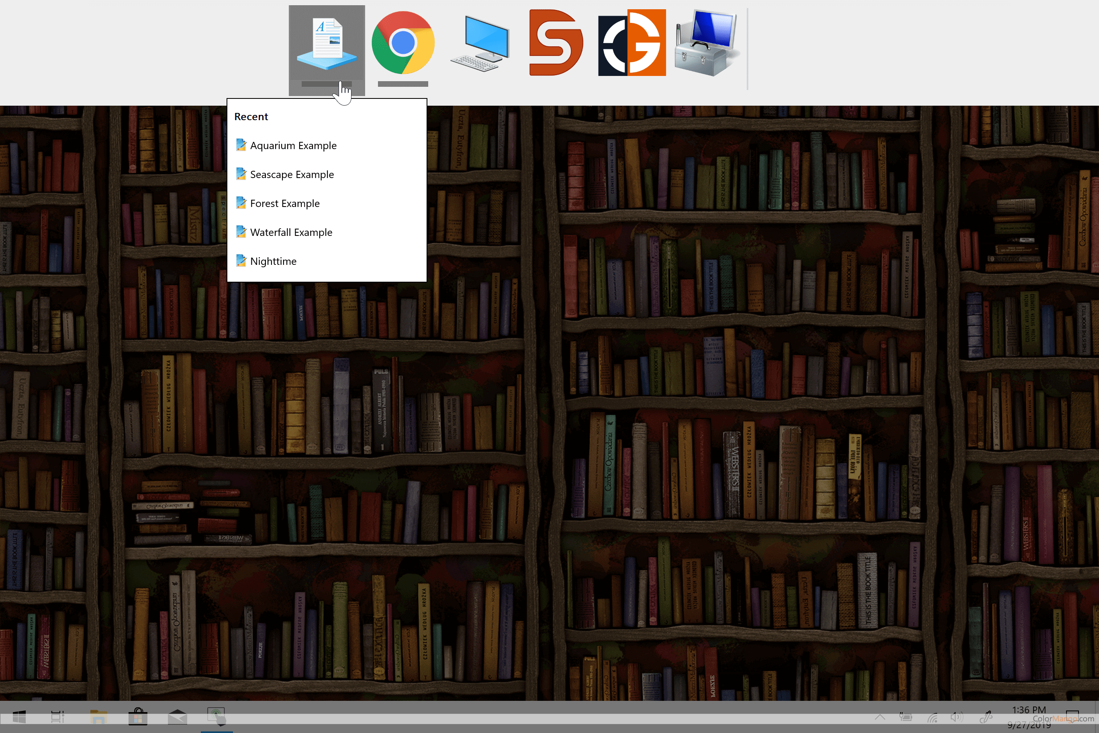Image resolution: width=1099 pixels, height=733 pixels.
Task: Launch Microsoft Store from the taskbar
Action: (138, 717)
